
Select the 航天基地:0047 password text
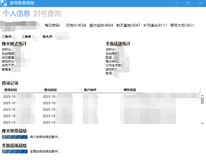click(128, 25)
